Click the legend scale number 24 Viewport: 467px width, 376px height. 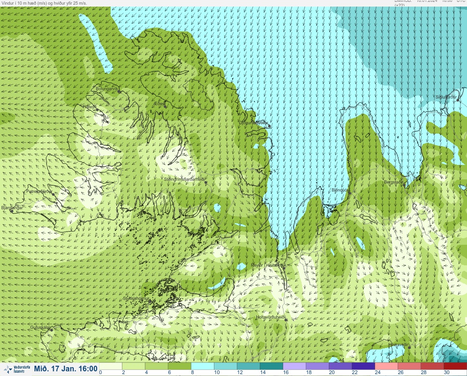point(378,372)
